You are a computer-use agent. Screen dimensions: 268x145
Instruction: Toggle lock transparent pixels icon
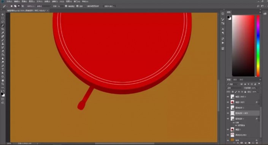[233, 92]
